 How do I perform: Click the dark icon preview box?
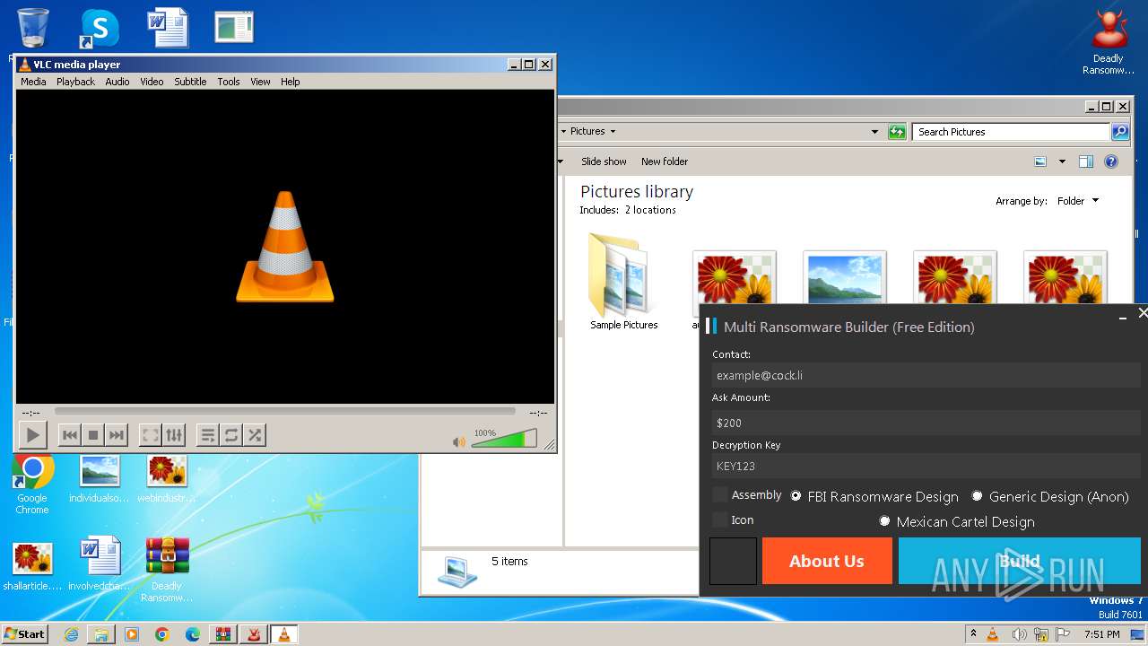(734, 561)
